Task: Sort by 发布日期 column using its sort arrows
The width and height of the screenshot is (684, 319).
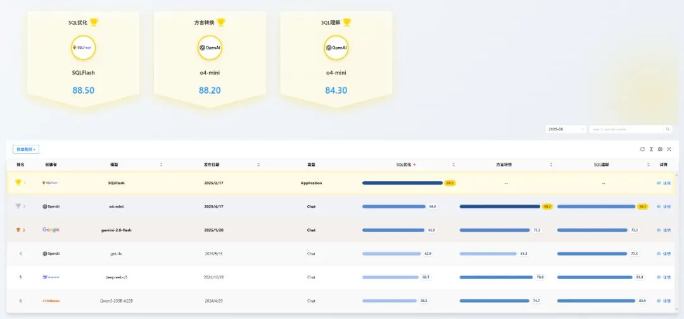Action: 258,165
